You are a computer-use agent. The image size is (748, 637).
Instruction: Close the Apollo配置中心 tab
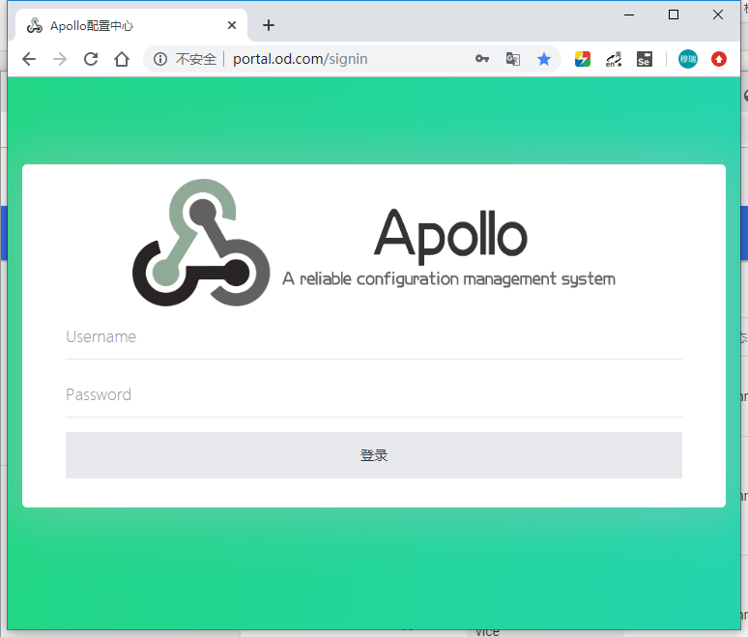click(232, 25)
